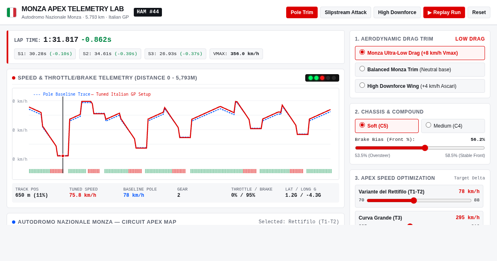Select High Downforce Wing option

[x=420, y=86]
